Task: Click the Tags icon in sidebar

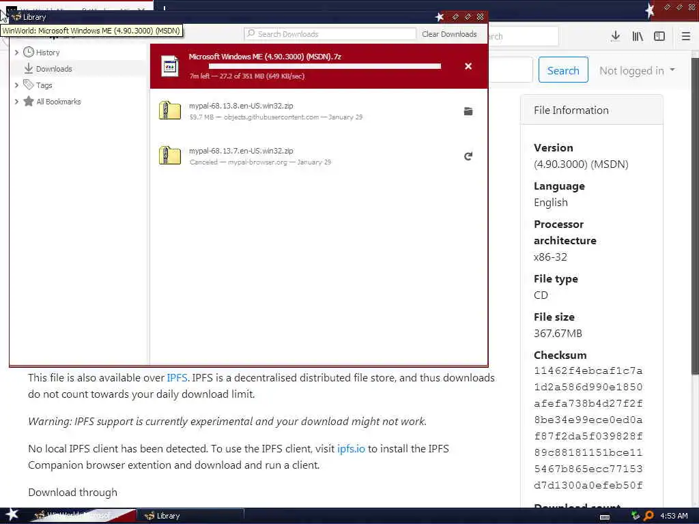Action: click(29, 85)
